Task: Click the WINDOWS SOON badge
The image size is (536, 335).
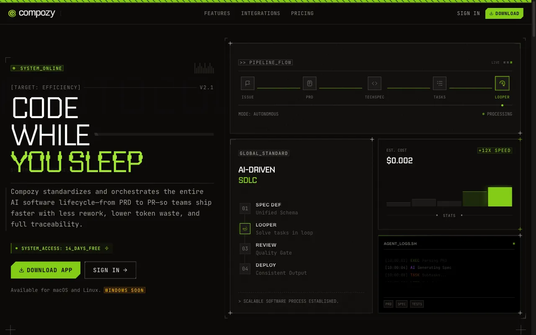Action: coord(125,290)
